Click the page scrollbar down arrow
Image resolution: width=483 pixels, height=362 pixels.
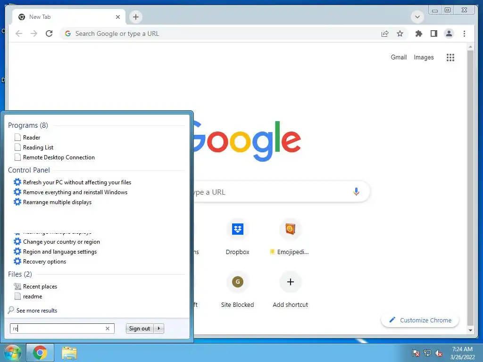(470, 330)
